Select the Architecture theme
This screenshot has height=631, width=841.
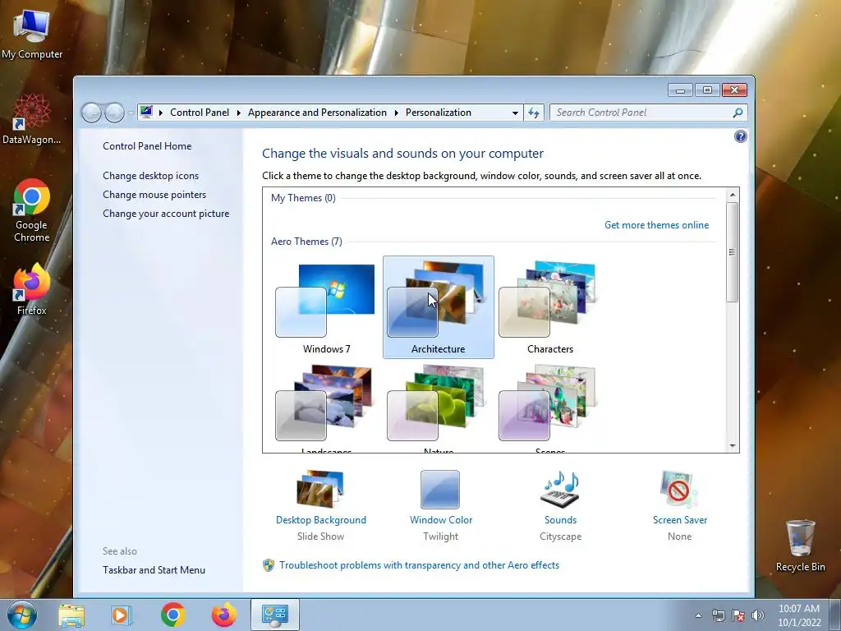(439, 307)
